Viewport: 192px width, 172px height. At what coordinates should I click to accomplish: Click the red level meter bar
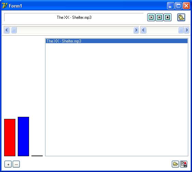tap(10, 137)
